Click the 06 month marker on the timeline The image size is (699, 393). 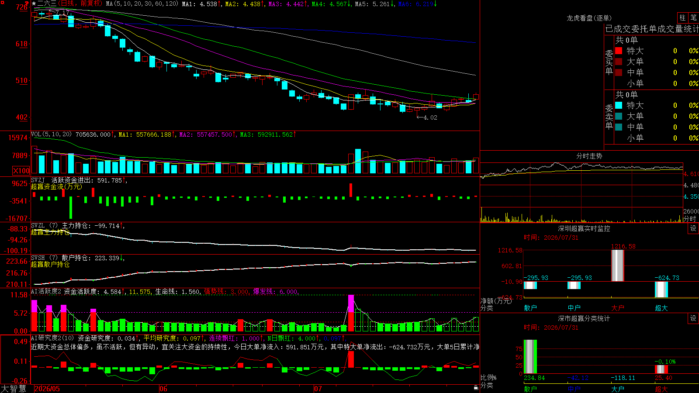point(163,389)
